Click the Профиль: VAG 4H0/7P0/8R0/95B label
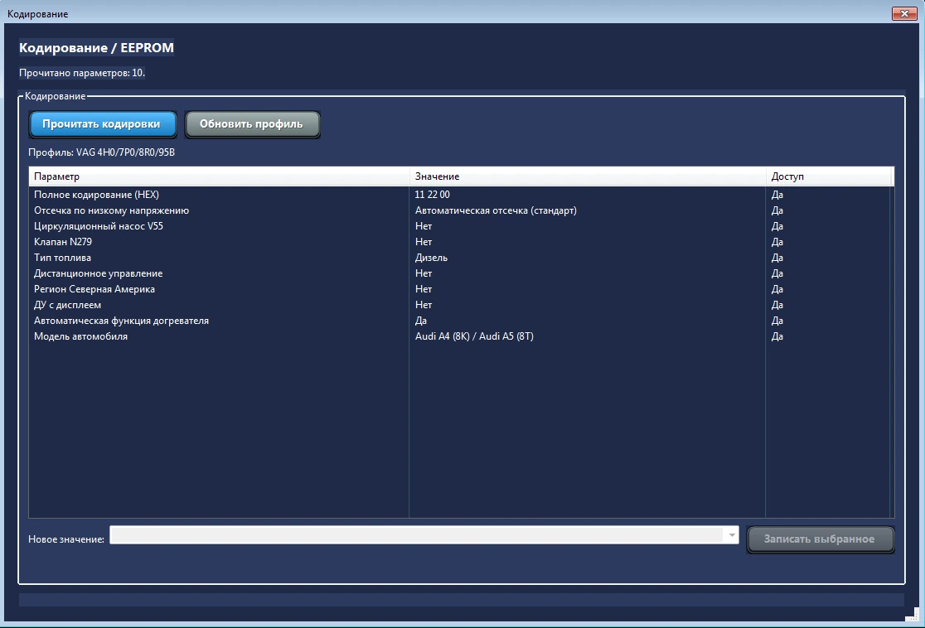 [101, 152]
